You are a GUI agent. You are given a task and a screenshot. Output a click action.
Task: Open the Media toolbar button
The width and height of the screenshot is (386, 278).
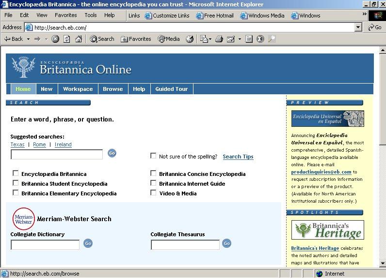point(169,39)
